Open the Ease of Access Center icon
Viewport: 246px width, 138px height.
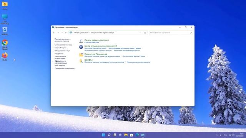[x=81, y=47]
